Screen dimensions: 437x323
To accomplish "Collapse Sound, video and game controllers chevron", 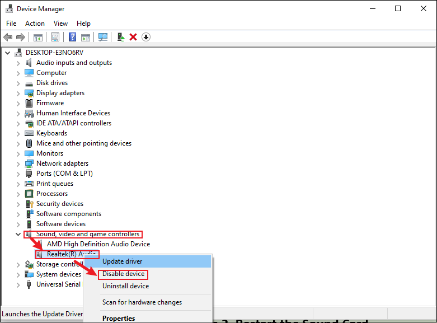I will [x=18, y=235].
